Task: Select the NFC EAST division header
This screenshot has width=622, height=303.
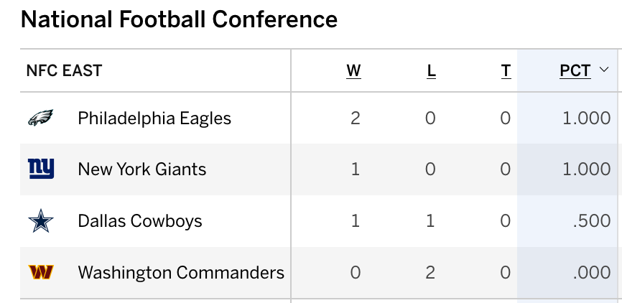Action: click(64, 71)
